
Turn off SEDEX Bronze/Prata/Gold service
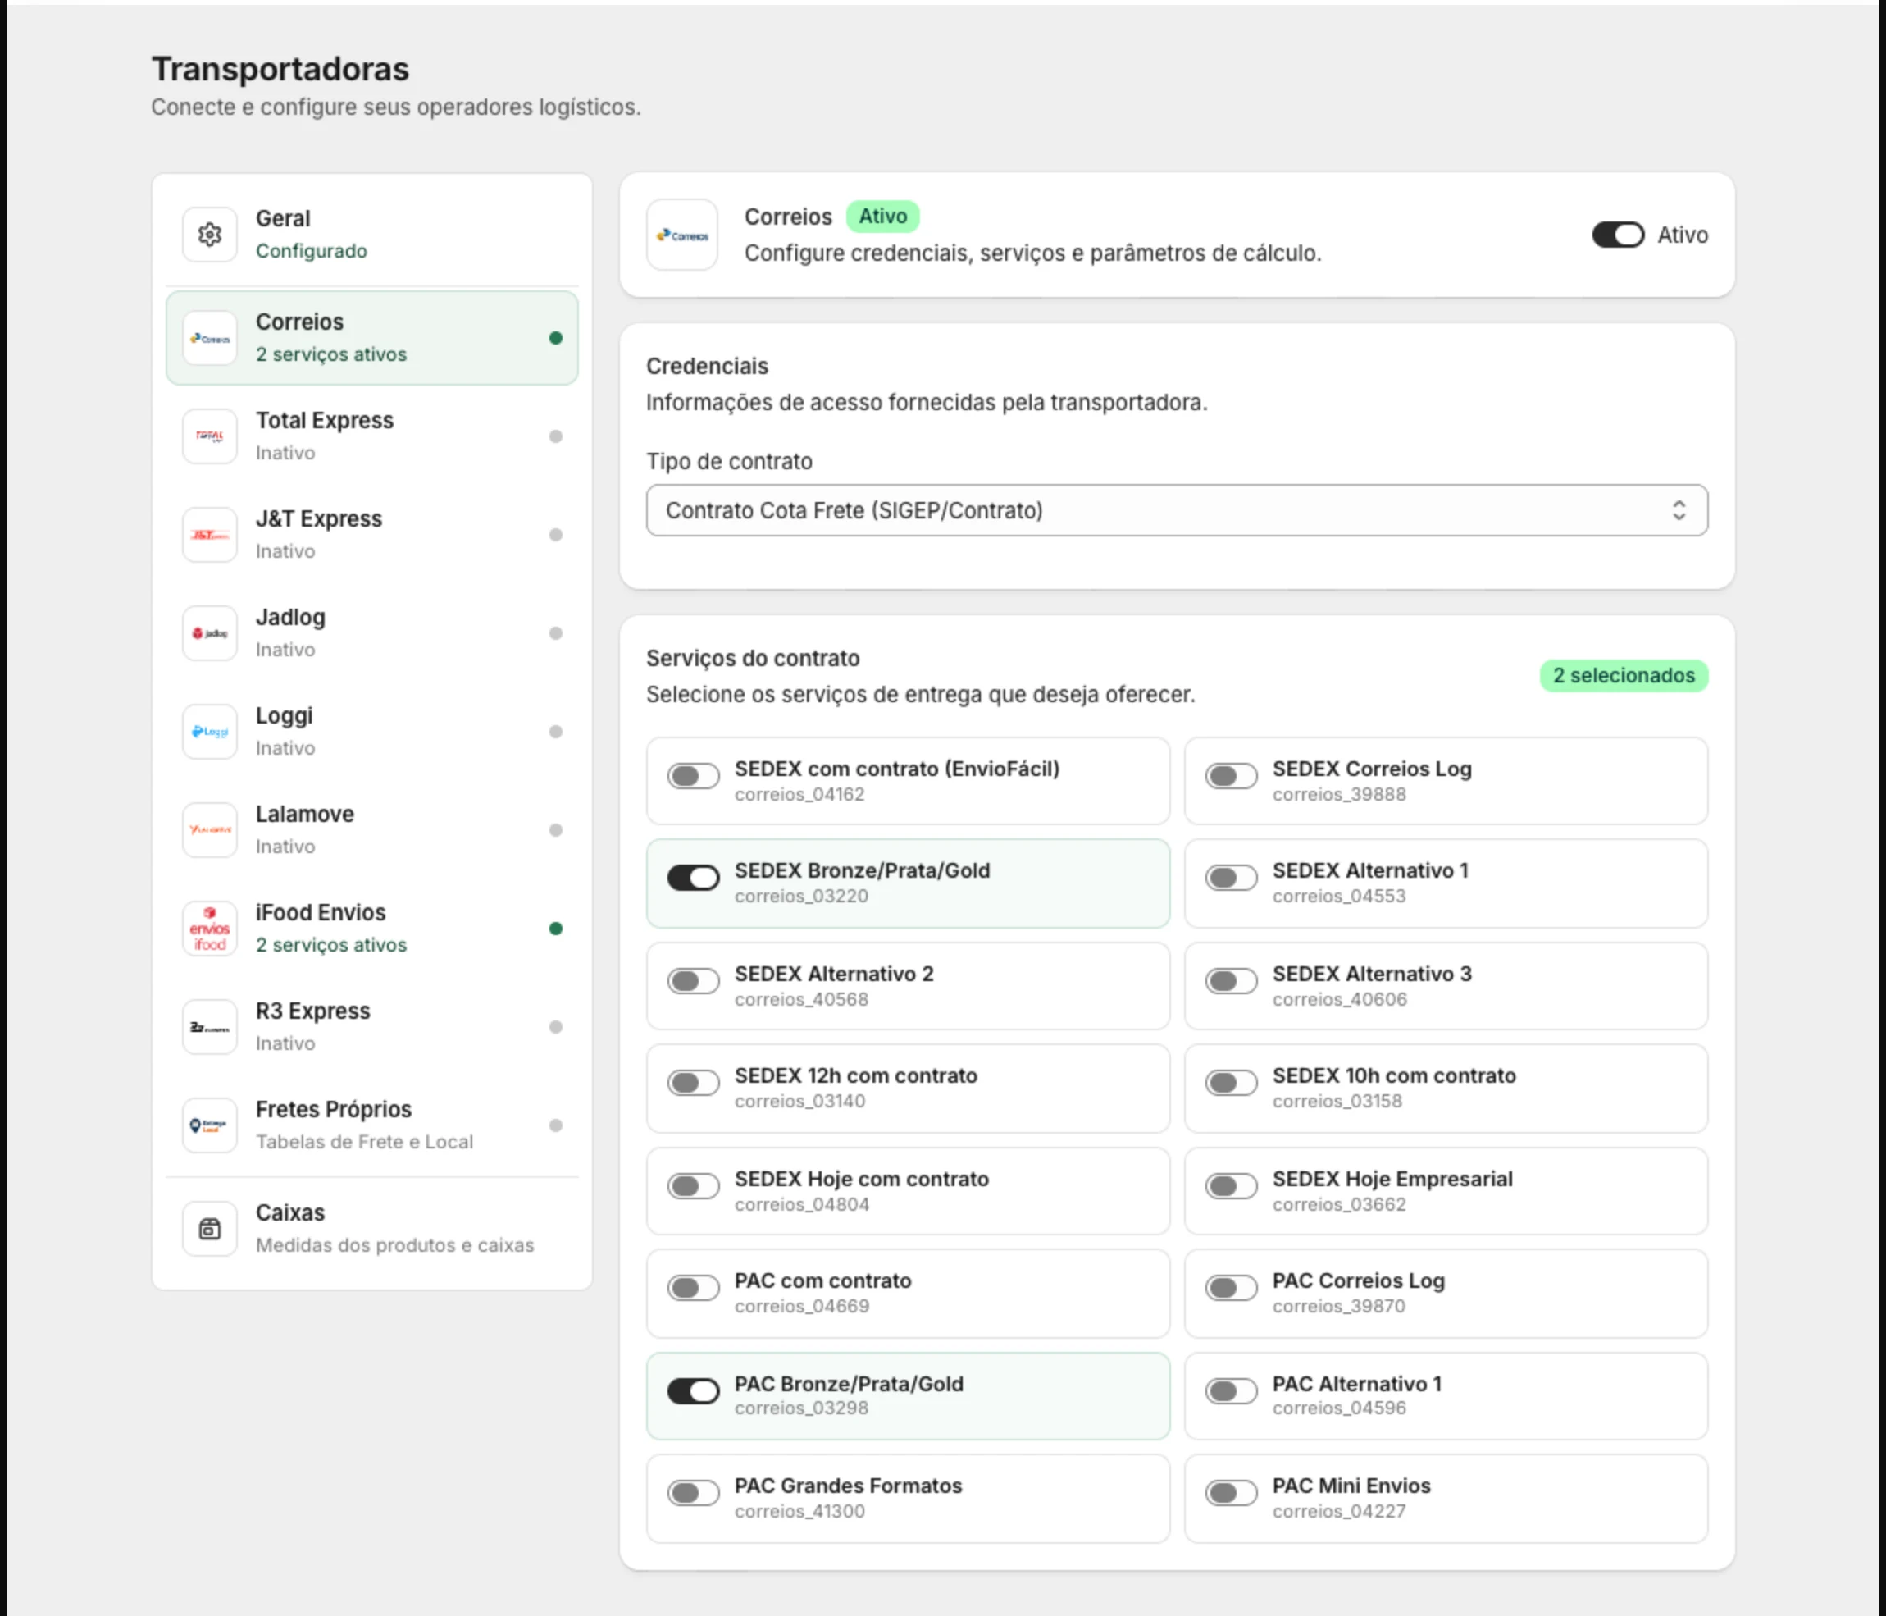(x=694, y=878)
